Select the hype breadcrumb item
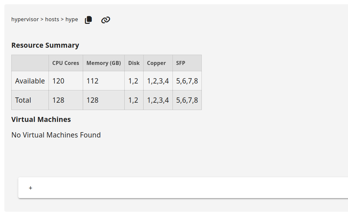The width and height of the screenshot is (348, 216). pyautogui.click(x=71, y=20)
